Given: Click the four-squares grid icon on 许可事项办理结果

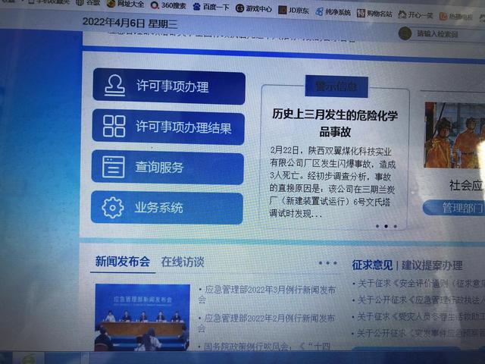Looking at the screenshot, I should point(114,127).
